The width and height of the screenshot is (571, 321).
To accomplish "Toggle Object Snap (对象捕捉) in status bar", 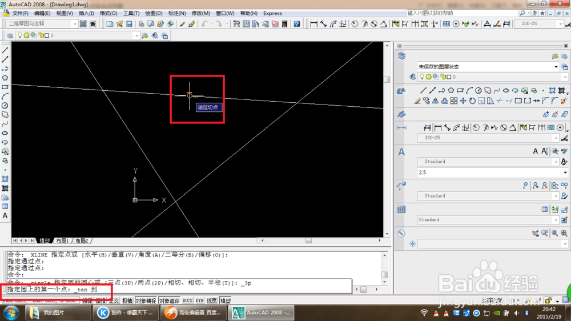I will (146, 300).
